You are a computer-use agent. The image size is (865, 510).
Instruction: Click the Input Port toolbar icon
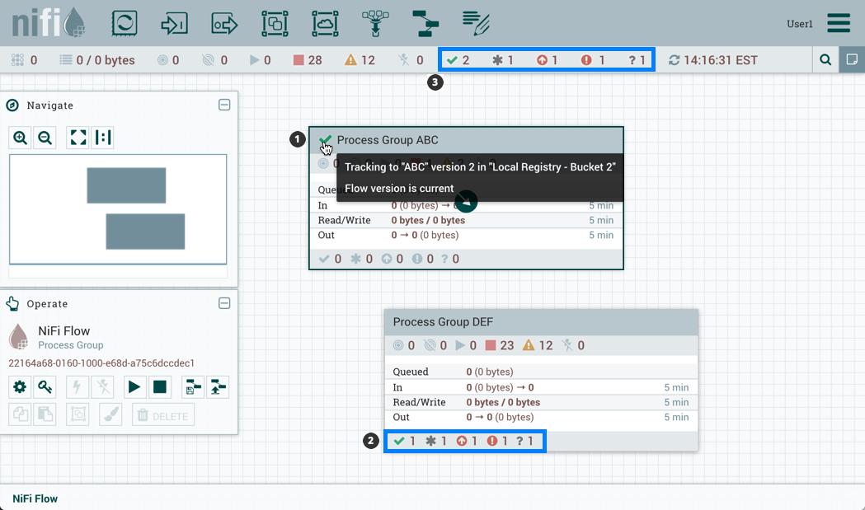[x=174, y=23]
